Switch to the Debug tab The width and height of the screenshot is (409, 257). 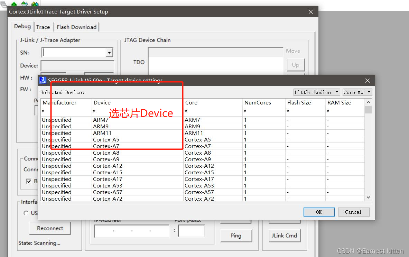pyautogui.click(x=22, y=26)
